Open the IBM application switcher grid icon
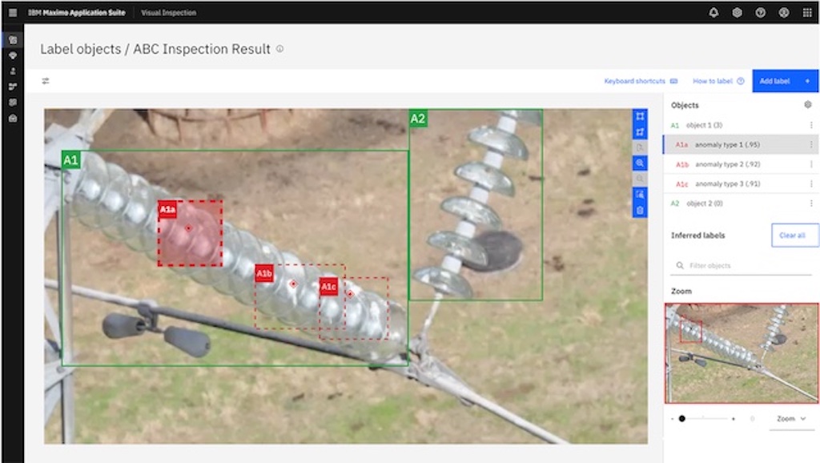820x463 pixels. click(806, 12)
